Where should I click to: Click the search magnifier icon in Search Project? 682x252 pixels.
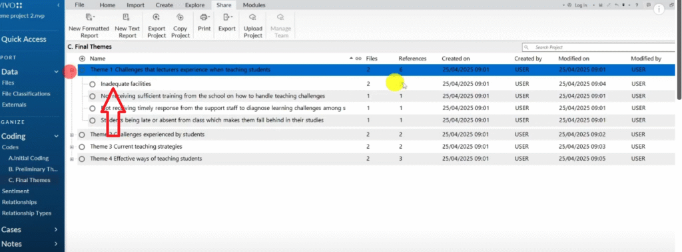tap(527, 47)
